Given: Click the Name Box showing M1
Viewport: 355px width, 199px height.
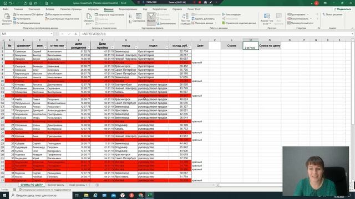Looking at the screenshot, I should click(25, 34).
